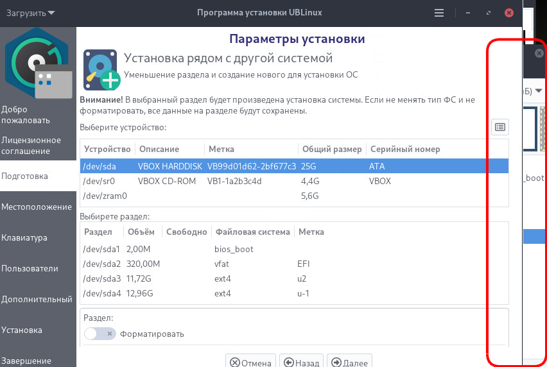Click the Отмена button
Image resolution: width=547 pixels, height=367 pixels.
(250, 362)
